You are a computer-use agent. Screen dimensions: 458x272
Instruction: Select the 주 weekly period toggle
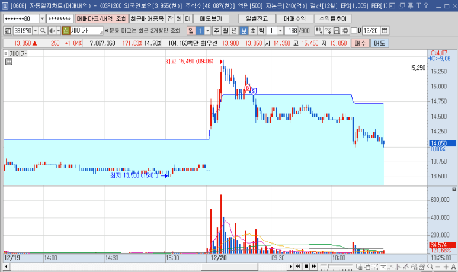[x=216, y=30]
